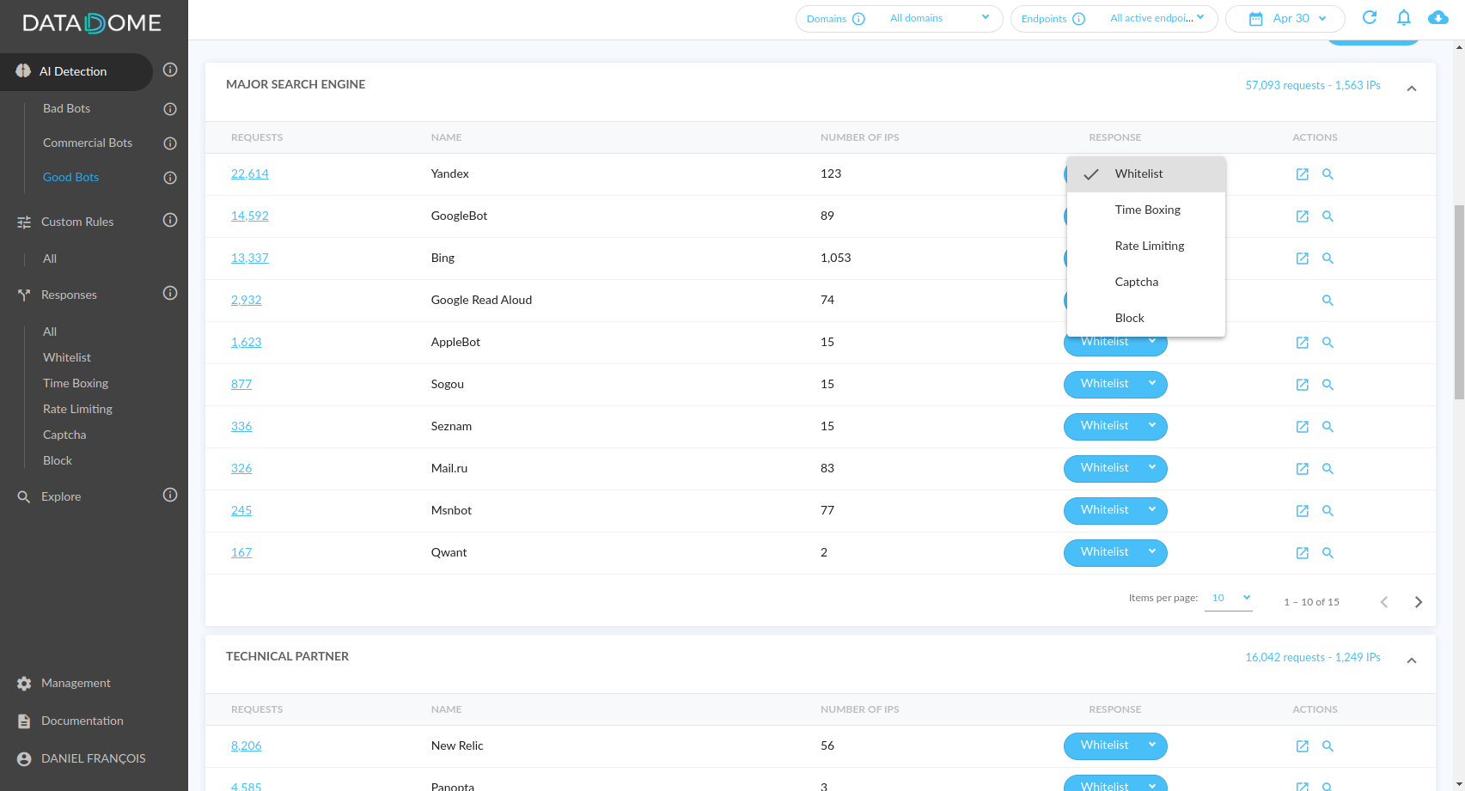Click the 13,337 requests link for Bing
Image resolution: width=1465 pixels, height=791 pixels.
click(249, 258)
